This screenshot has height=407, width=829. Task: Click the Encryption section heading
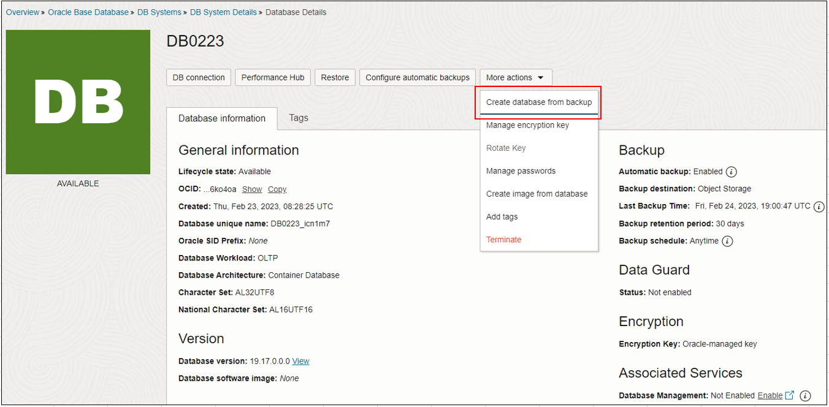click(x=651, y=322)
